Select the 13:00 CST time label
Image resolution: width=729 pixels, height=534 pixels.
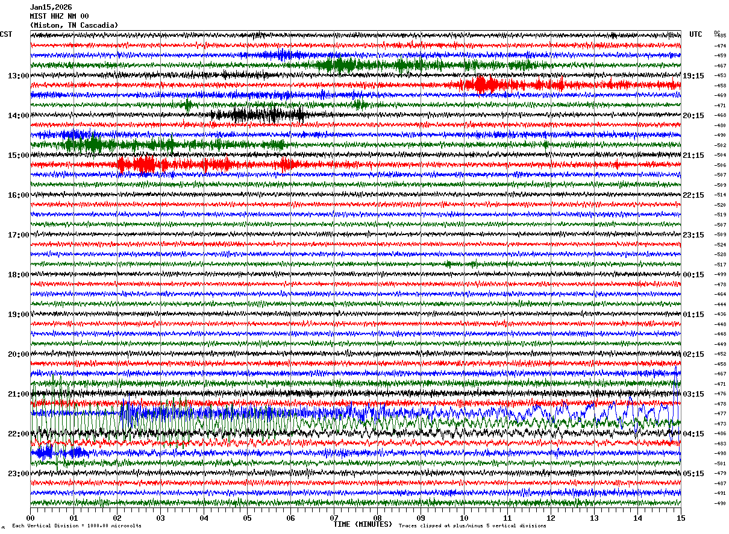(x=18, y=76)
